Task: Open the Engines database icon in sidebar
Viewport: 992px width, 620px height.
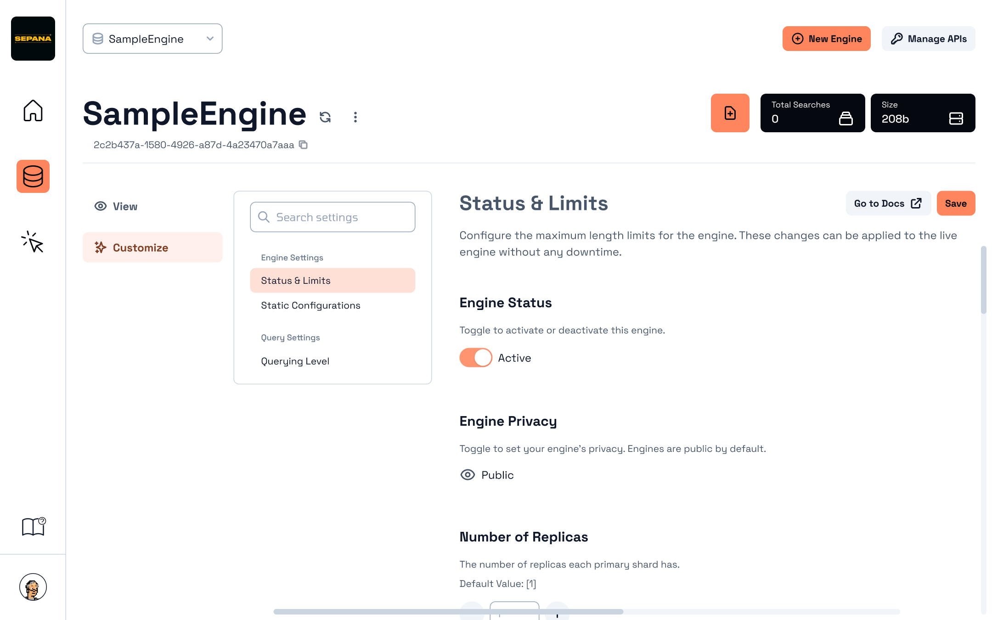Action: 33,176
